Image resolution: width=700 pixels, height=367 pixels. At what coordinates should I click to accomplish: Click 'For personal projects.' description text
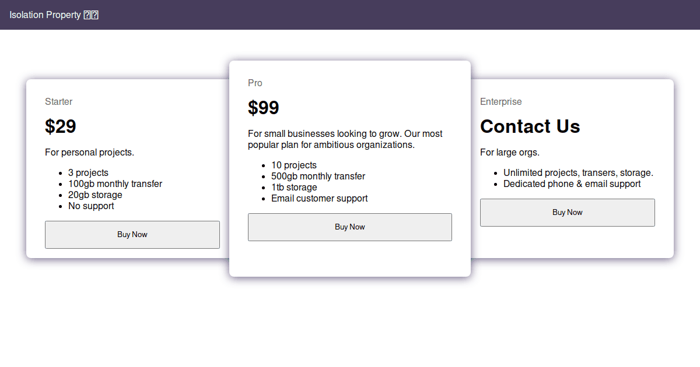pyautogui.click(x=89, y=153)
